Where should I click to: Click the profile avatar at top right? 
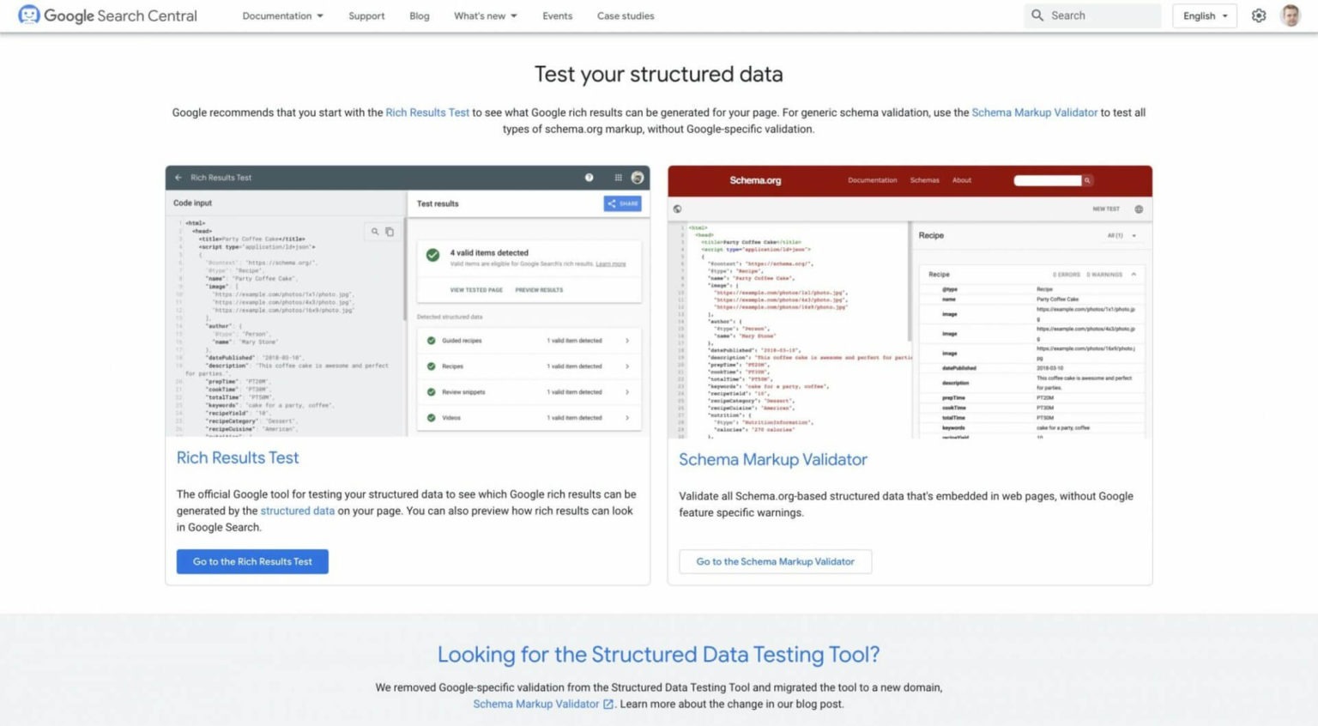1290,15
